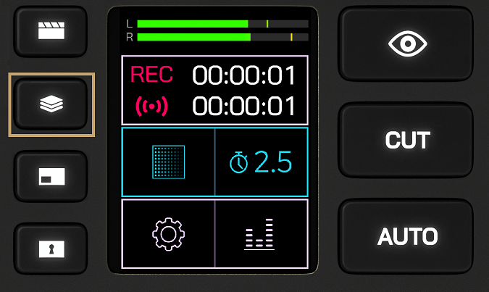This screenshot has height=292, width=489.
Task: Select the clapperboard scenes button
Action: (x=51, y=31)
